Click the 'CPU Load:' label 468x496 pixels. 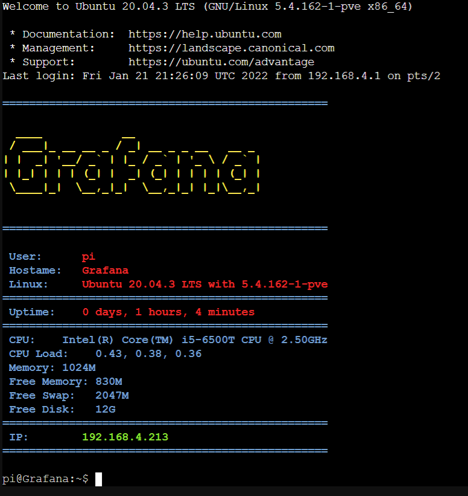[39, 354]
